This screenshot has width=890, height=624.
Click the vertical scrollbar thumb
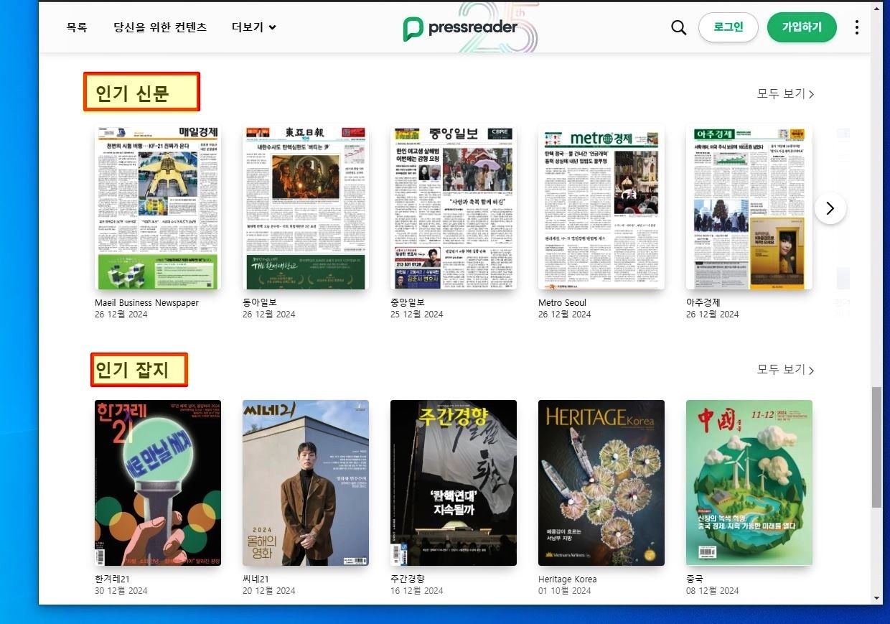(876, 447)
